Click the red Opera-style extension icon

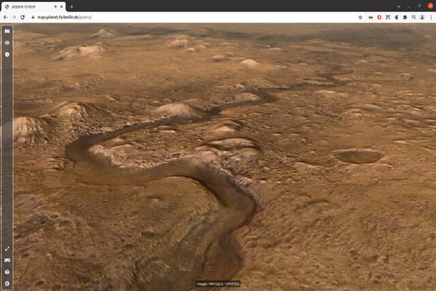click(379, 16)
